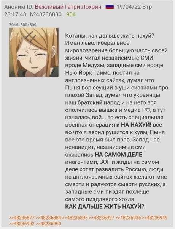This screenshot has width=175, height=229.
Task: Click the Russian flag icon in header
Action: (110, 7)
